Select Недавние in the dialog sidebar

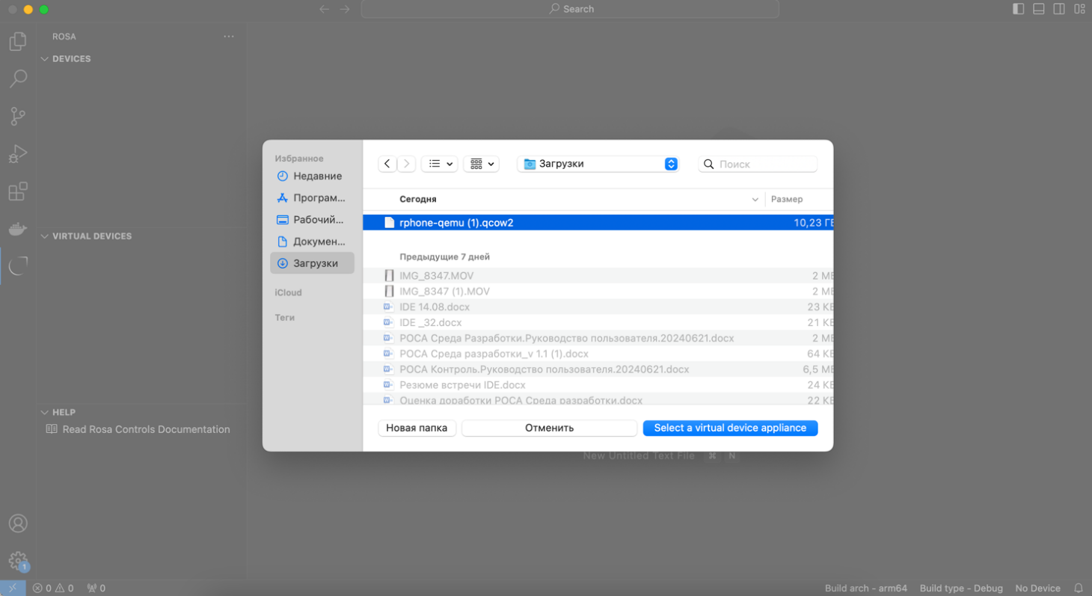[x=317, y=176]
